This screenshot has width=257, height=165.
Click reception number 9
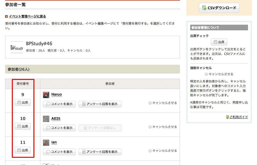tap(23, 95)
